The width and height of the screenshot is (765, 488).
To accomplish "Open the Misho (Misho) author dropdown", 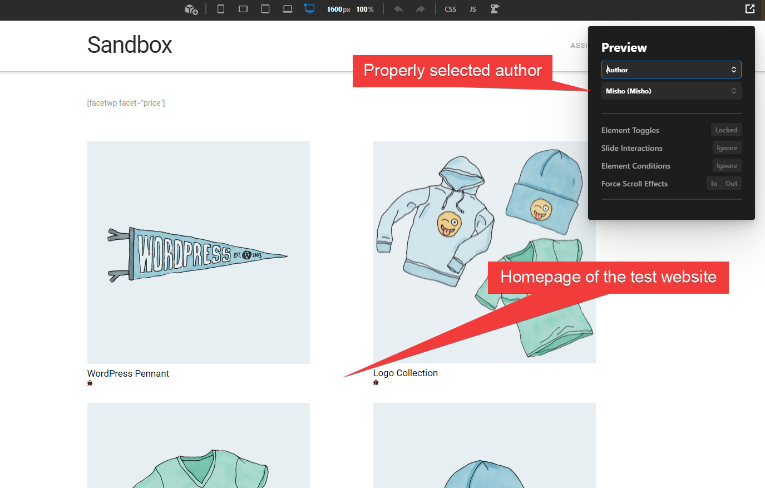I will [672, 91].
